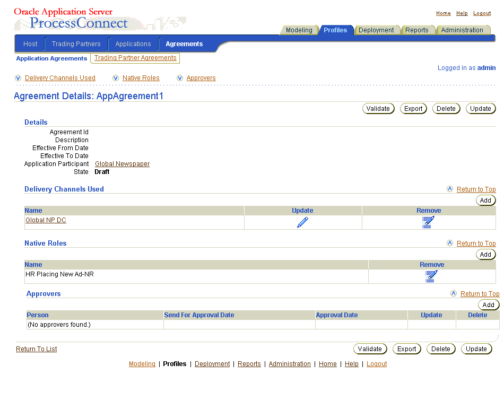Click the down-arrow icon beside Native Roles anchor
Viewport: 504px width, 417px height.
pyautogui.click(x=116, y=78)
